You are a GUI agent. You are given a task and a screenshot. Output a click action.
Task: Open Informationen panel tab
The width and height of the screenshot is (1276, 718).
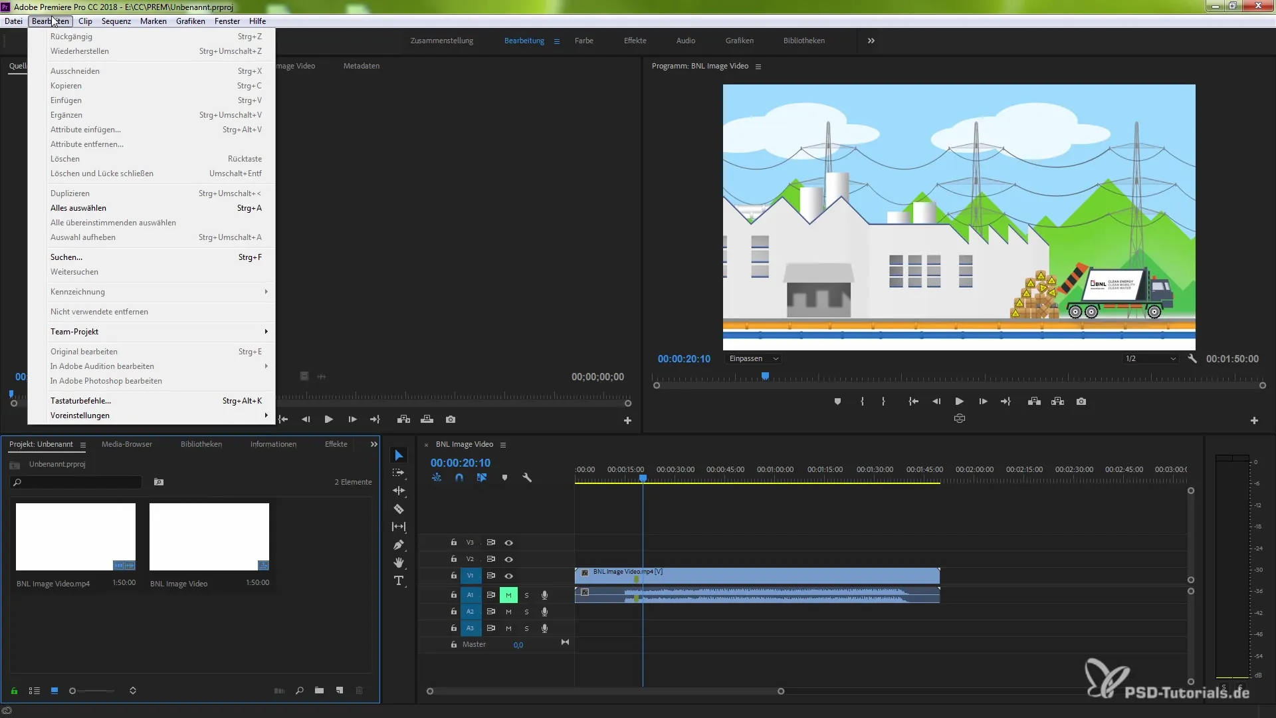[273, 444]
